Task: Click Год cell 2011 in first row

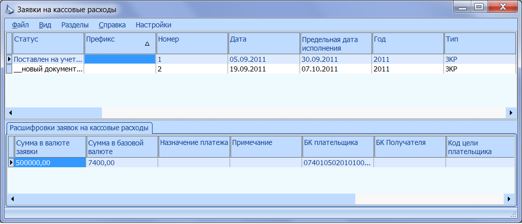Action: point(408,59)
